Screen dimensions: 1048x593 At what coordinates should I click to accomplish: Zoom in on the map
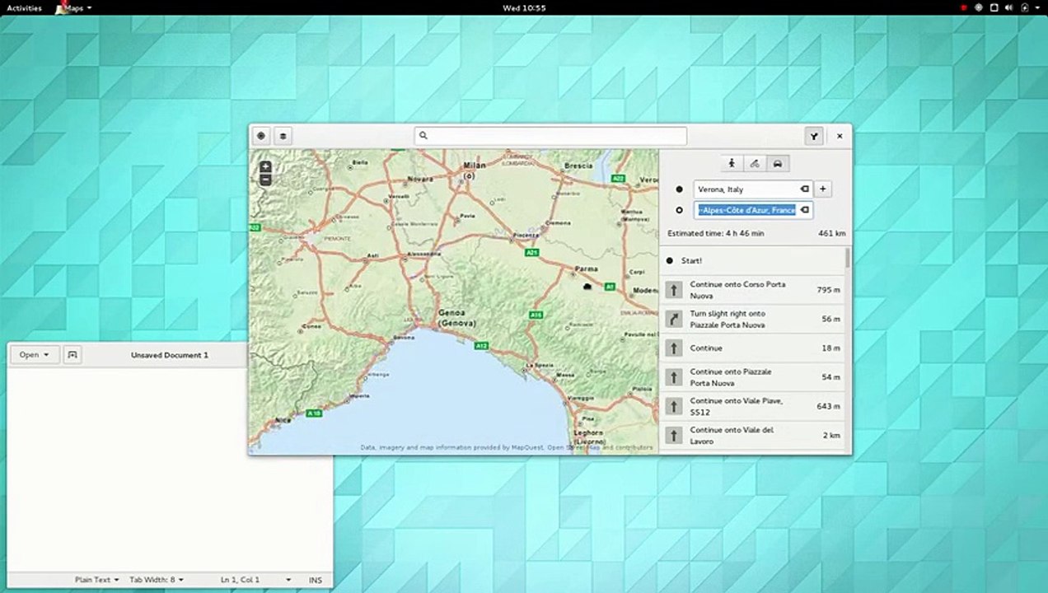pyautogui.click(x=265, y=166)
